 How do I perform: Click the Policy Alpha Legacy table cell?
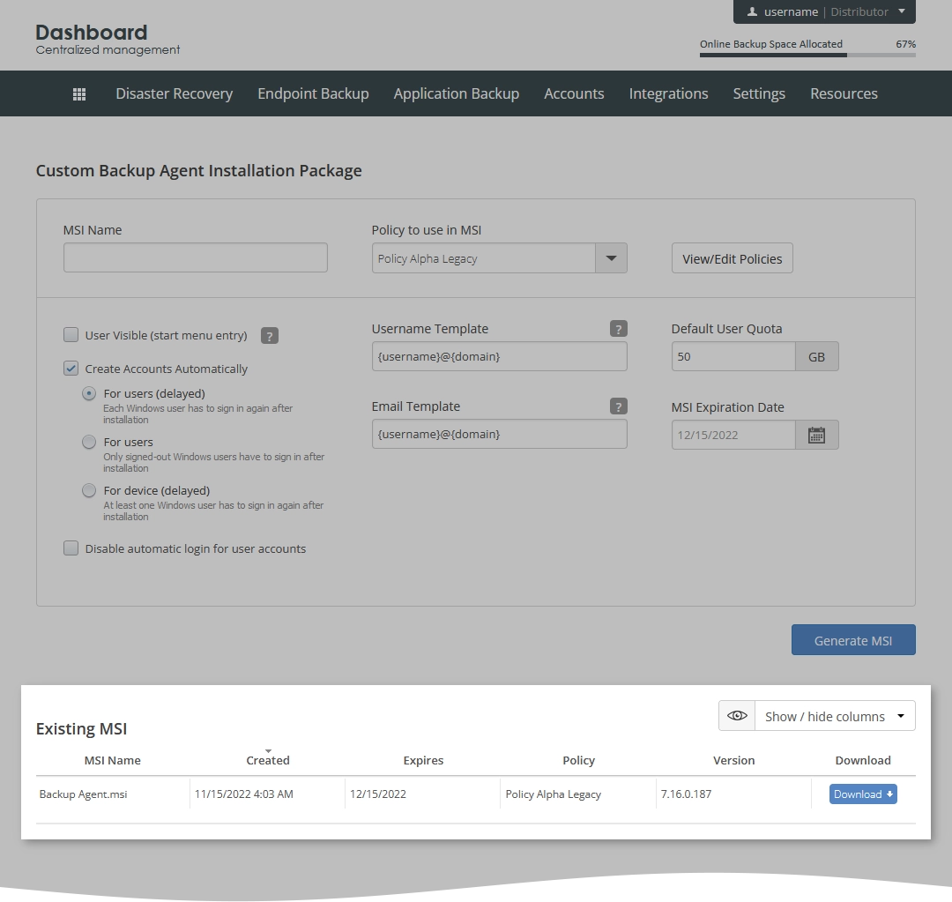point(578,794)
